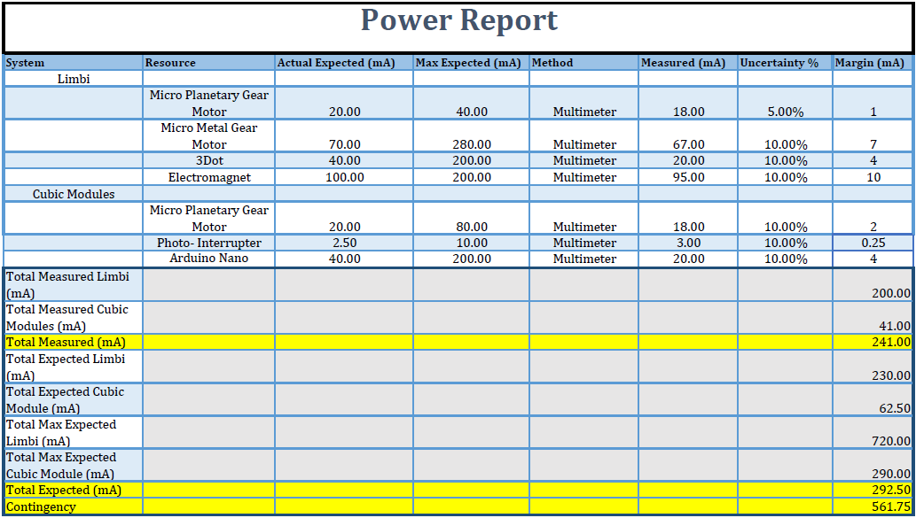
Task: Select Cubic Modules' "Micro Planetary Gear Motor" resource cell
Action: coord(209,218)
